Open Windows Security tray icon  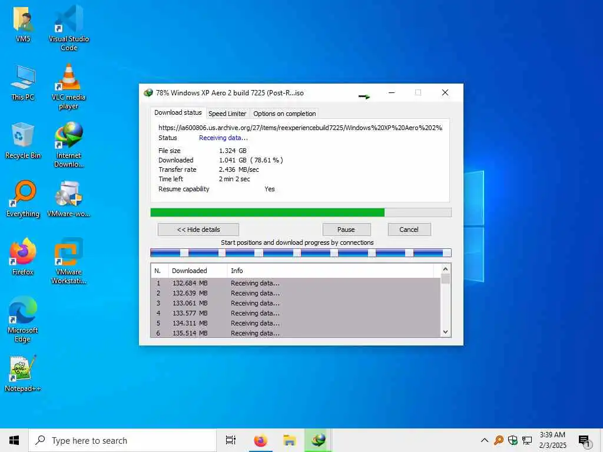[x=513, y=440]
